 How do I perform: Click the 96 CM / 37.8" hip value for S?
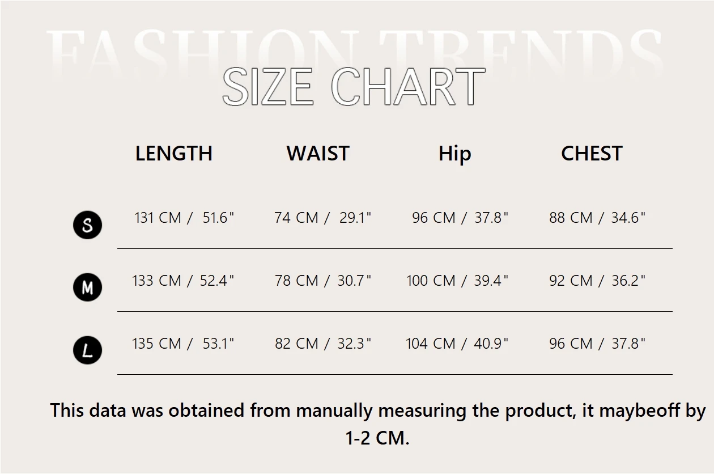point(460,218)
